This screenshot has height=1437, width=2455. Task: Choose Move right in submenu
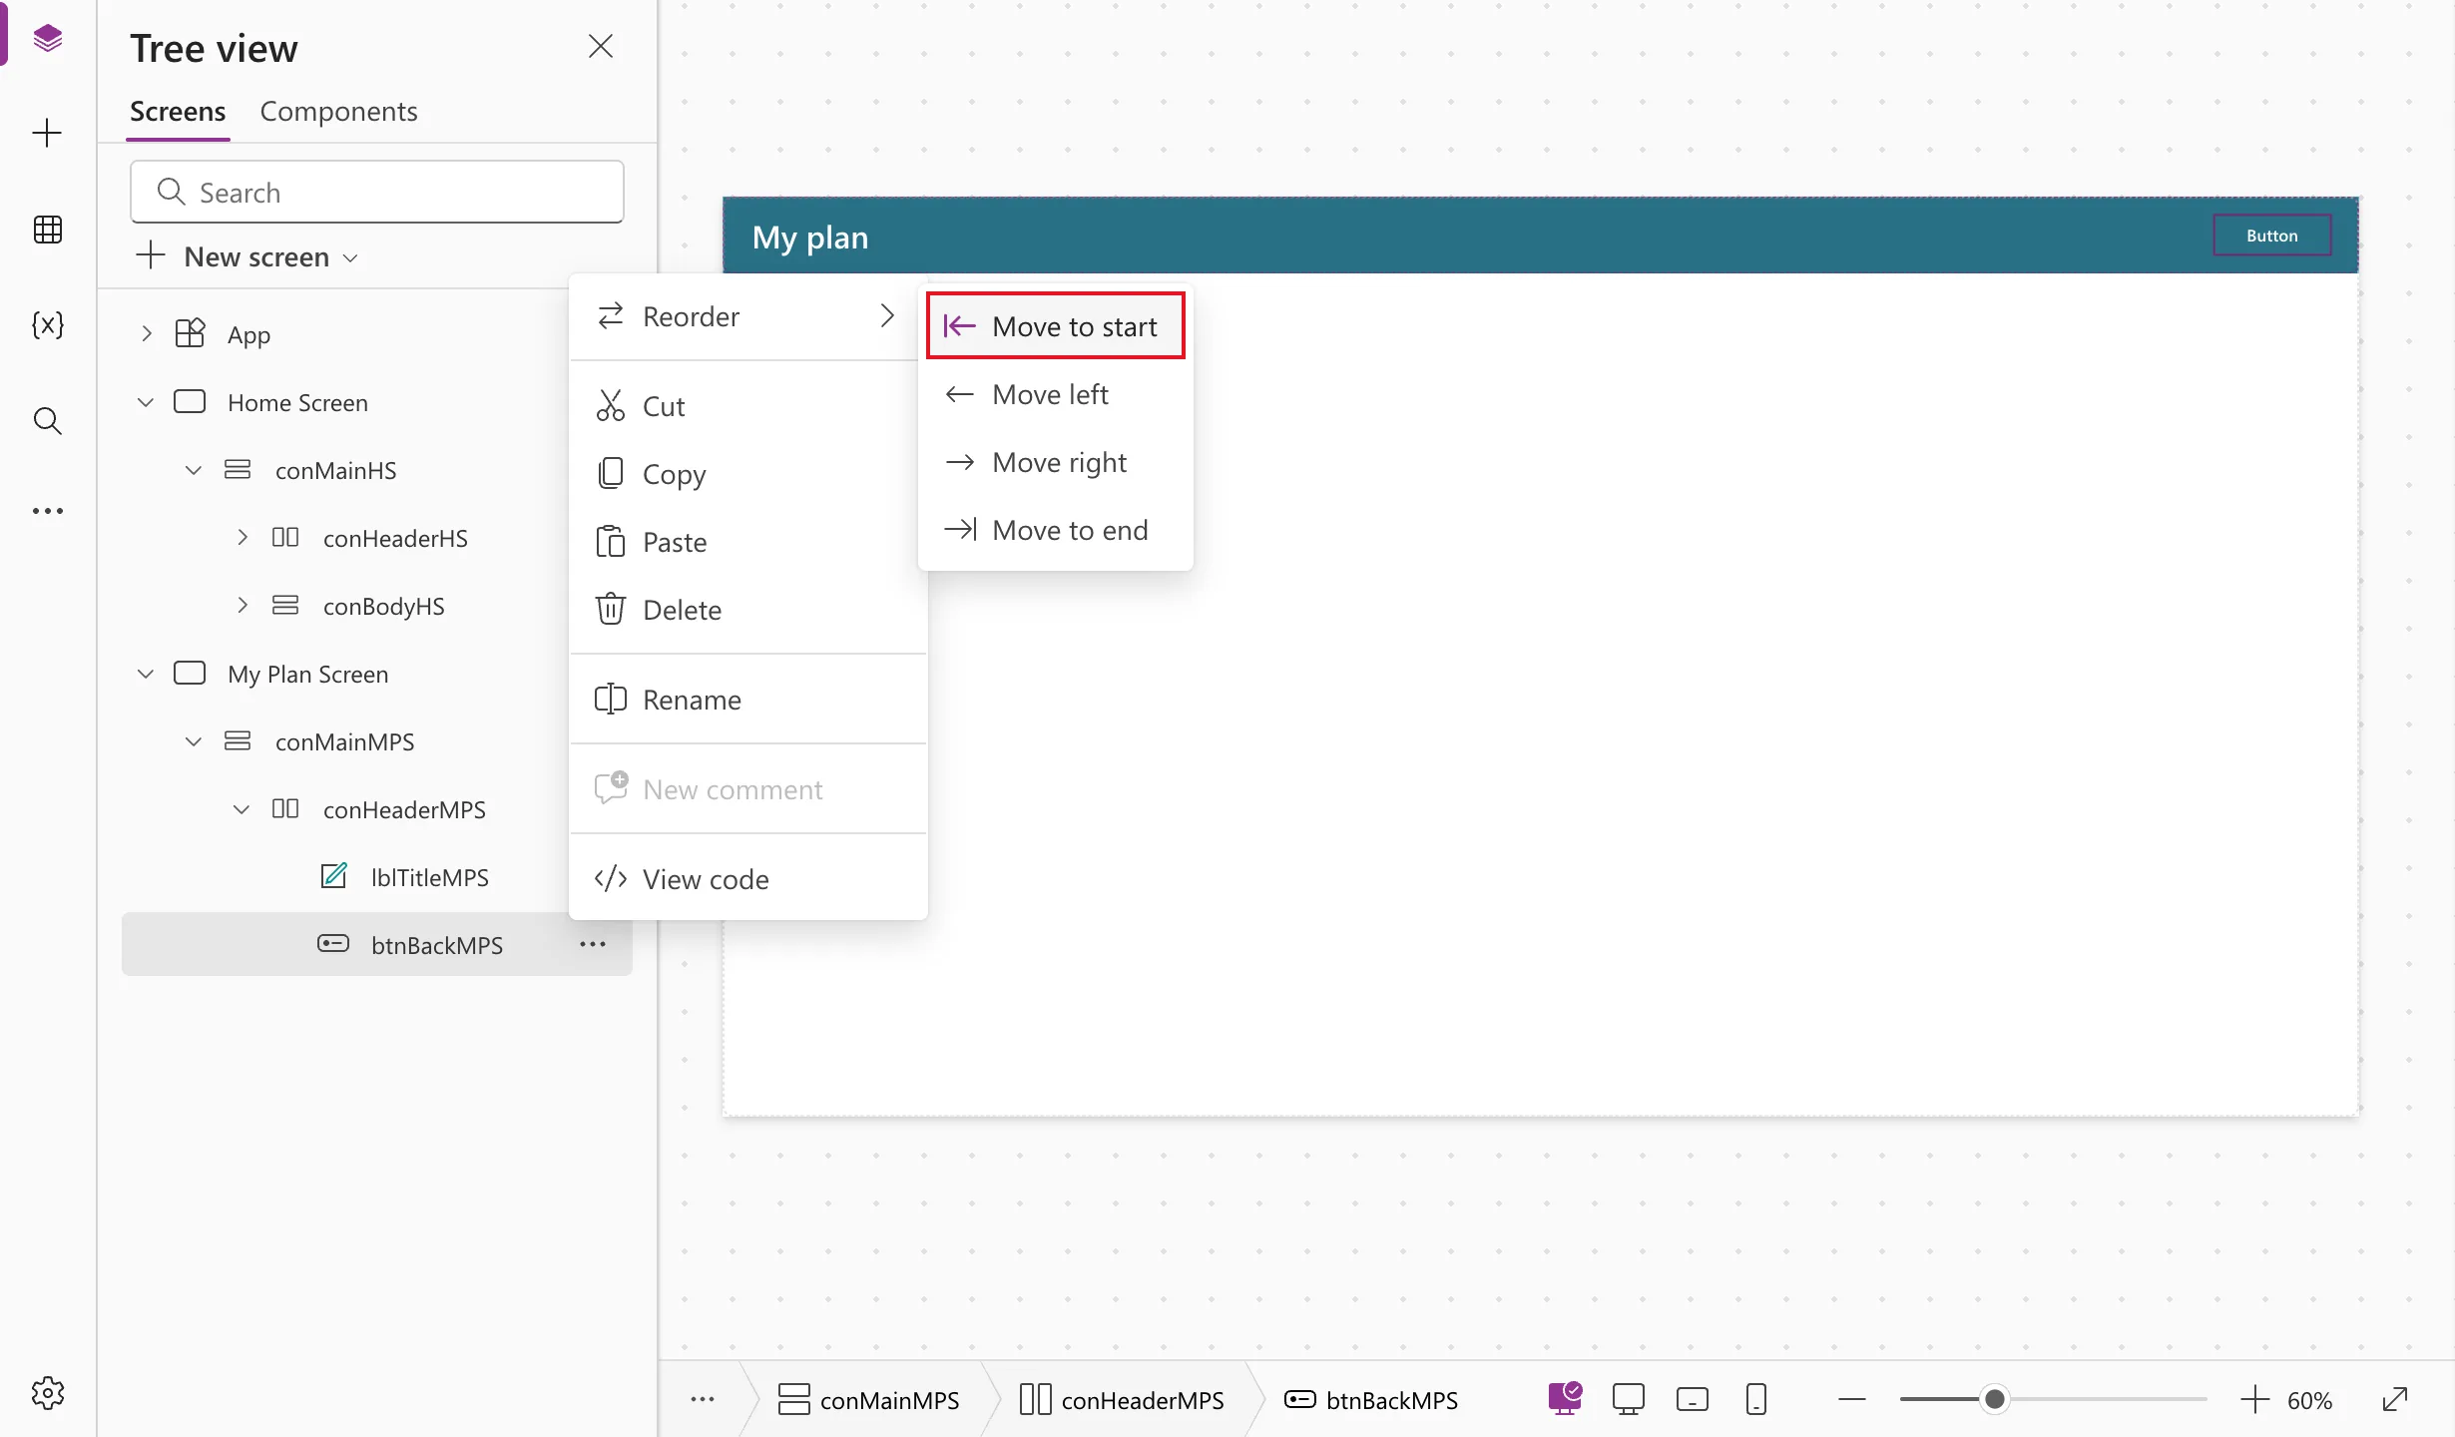pos(1055,462)
